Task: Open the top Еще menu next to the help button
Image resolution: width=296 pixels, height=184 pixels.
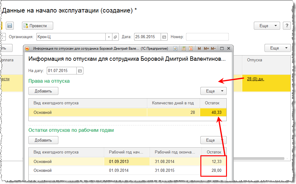Action: coord(267,26)
